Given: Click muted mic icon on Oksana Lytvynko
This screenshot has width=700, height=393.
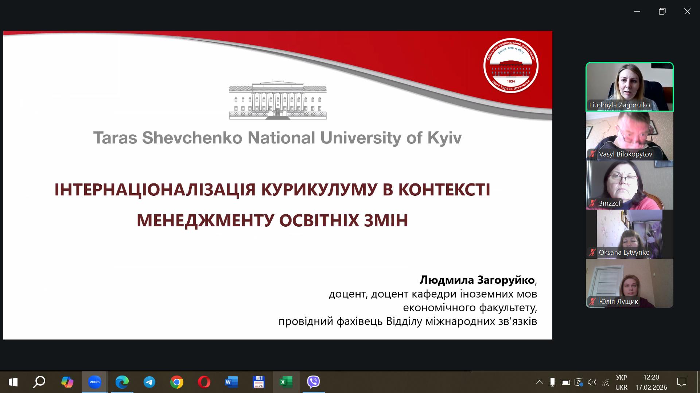Looking at the screenshot, I should coord(592,253).
